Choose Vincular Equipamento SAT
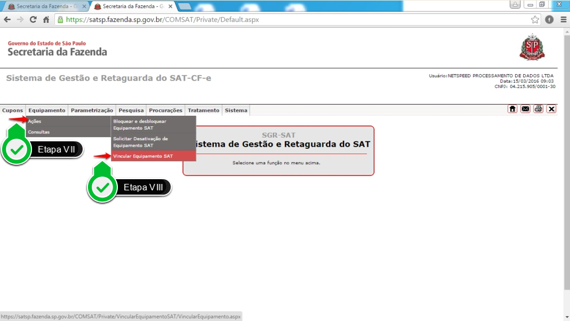 click(x=154, y=156)
